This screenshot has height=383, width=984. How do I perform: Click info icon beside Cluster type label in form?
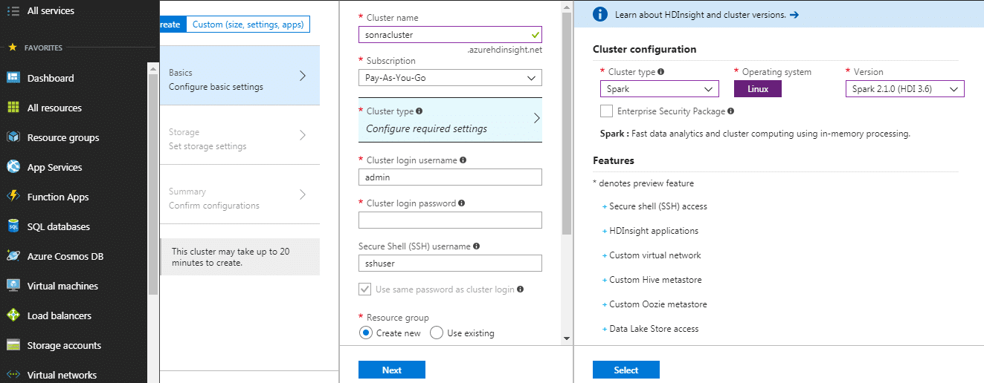[419, 111]
